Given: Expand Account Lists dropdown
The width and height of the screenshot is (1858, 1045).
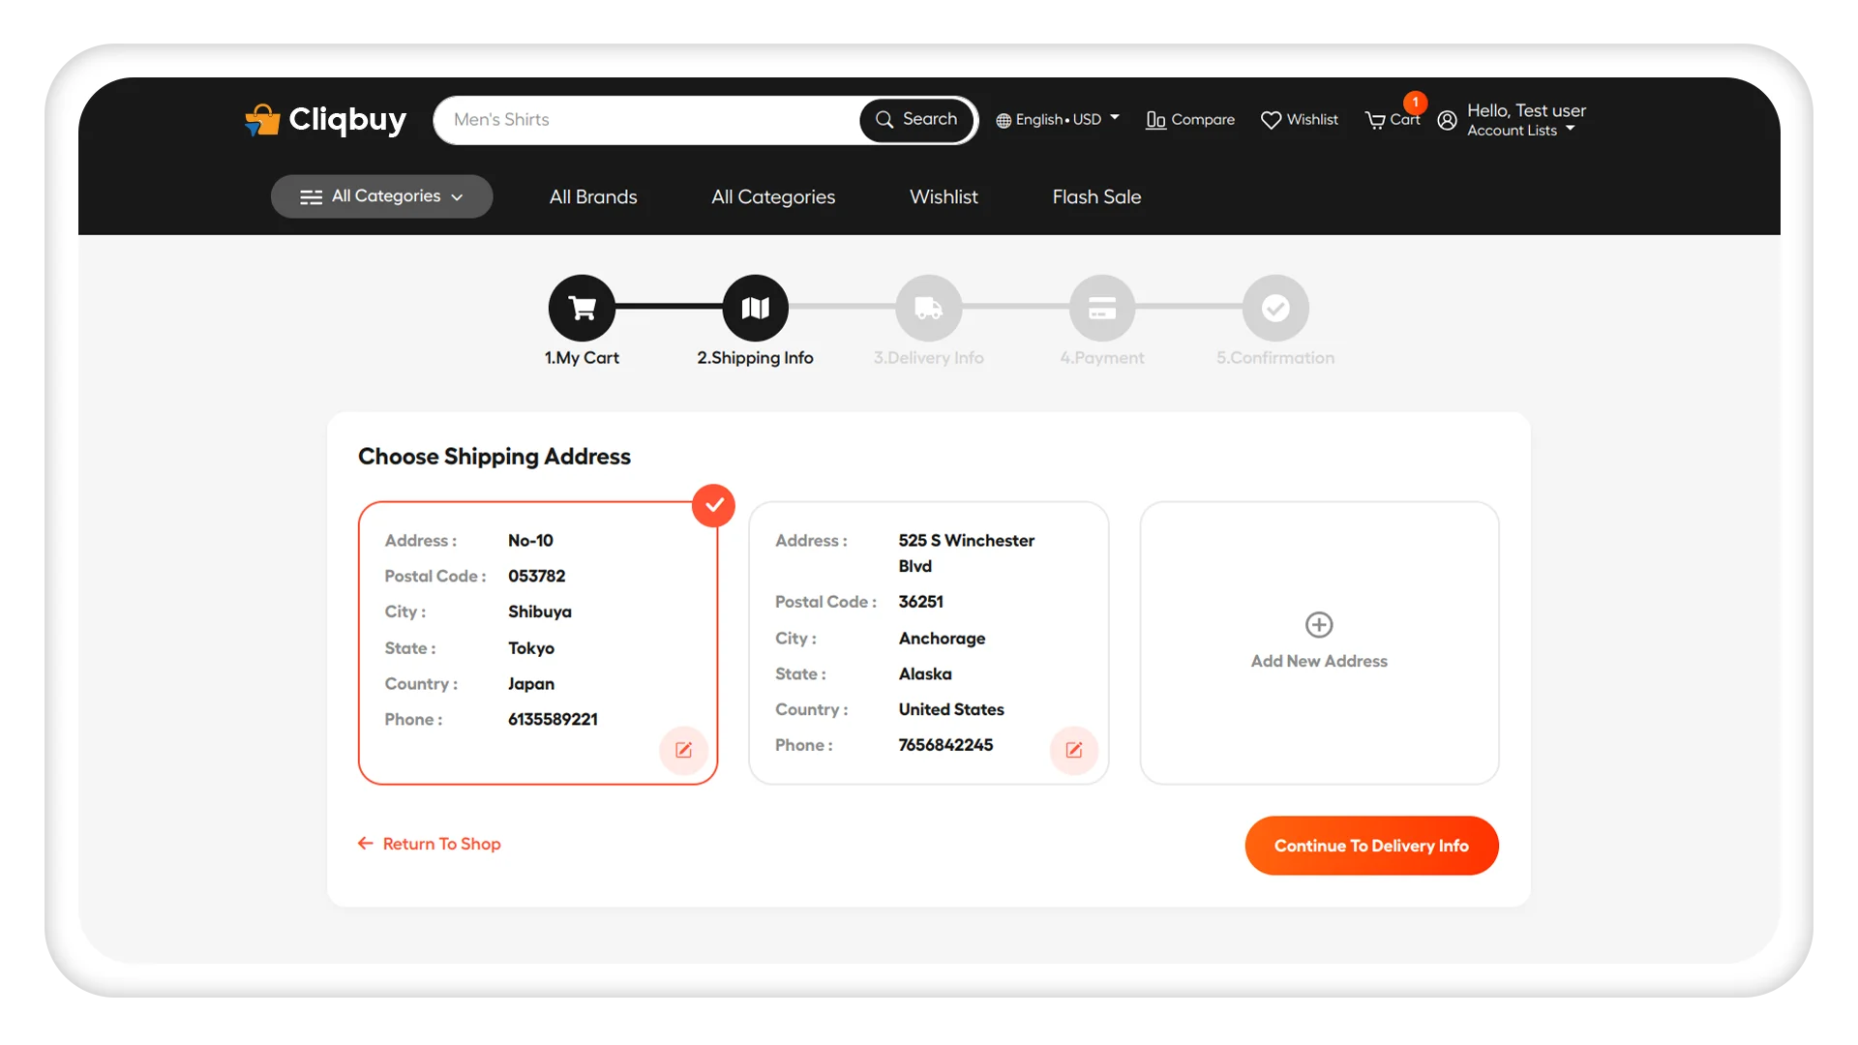Looking at the screenshot, I should click(1521, 131).
